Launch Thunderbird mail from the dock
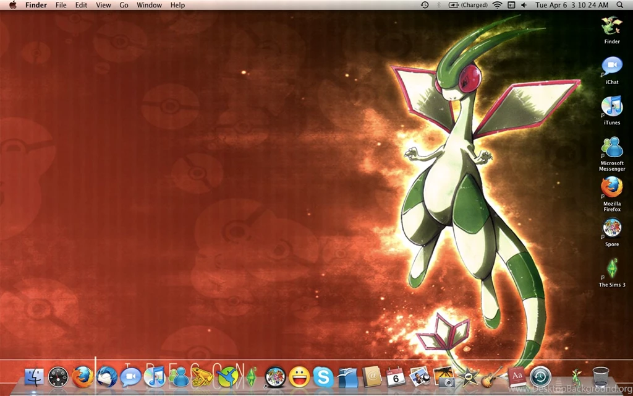The image size is (633, 396). tap(107, 376)
